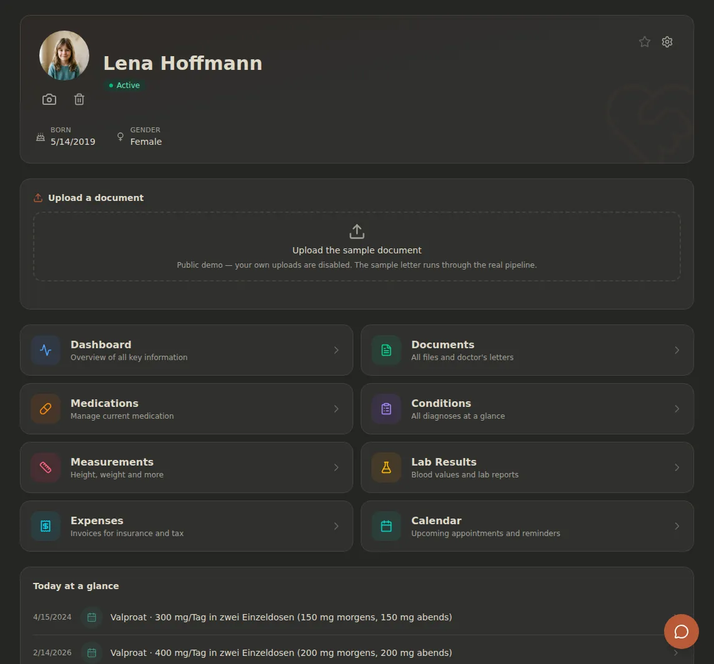Click the Expenses invoice icon
The width and height of the screenshot is (714, 664).
click(46, 526)
